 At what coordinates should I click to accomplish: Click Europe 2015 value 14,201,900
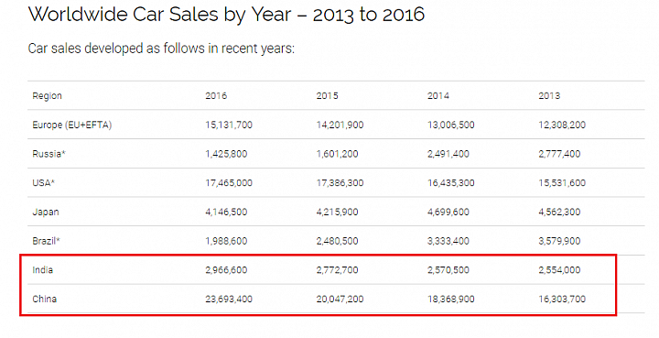coord(340,125)
